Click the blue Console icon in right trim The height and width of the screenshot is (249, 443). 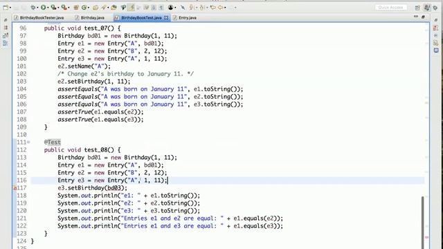(x=436, y=50)
